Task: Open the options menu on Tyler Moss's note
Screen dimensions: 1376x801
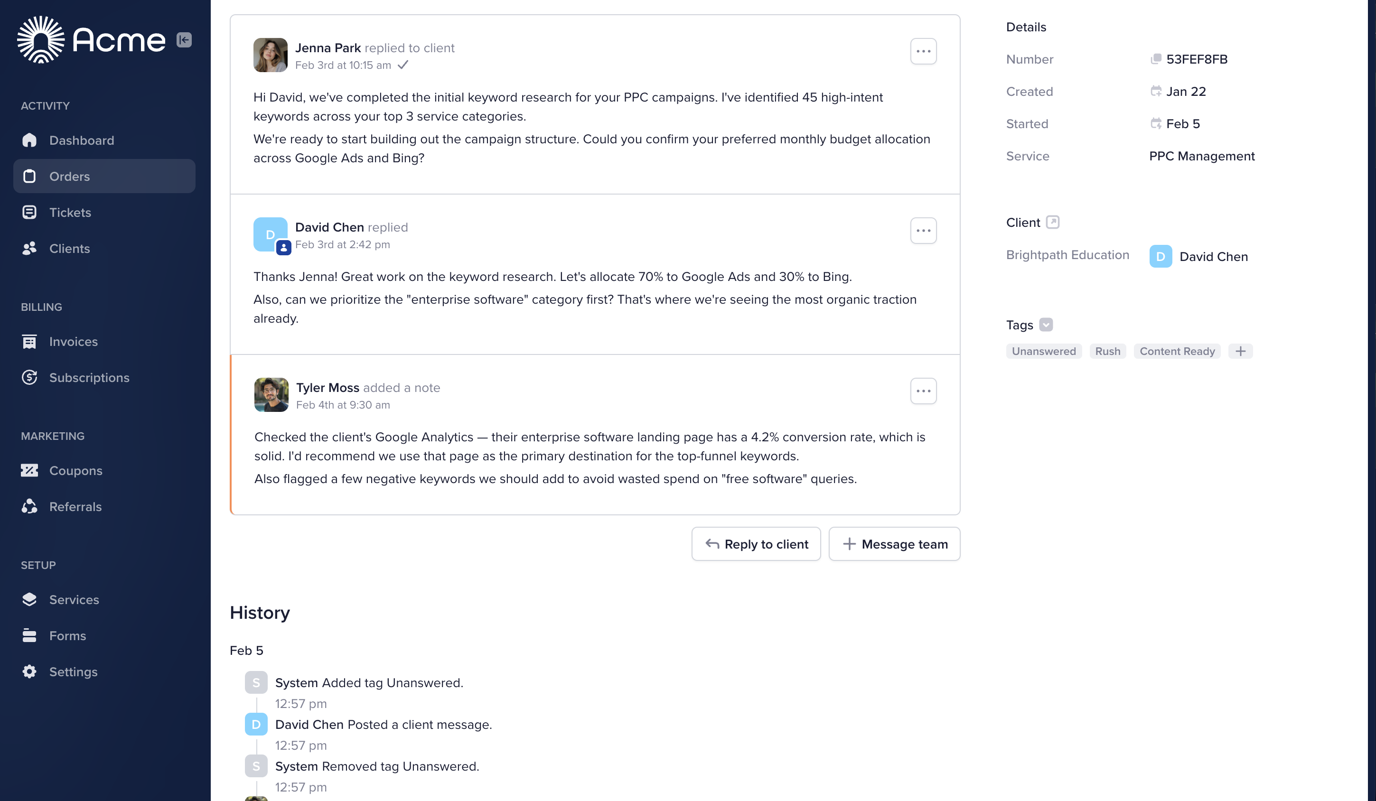Action: (x=923, y=391)
